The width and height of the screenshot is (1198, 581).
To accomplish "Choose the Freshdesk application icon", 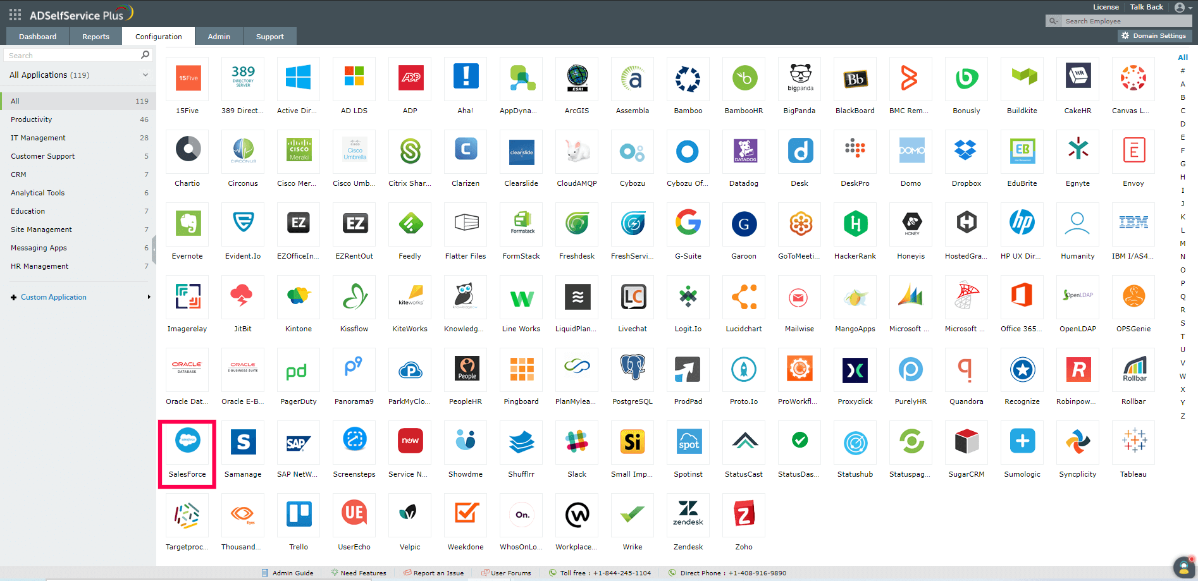I will pyautogui.click(x=577, y=223).
